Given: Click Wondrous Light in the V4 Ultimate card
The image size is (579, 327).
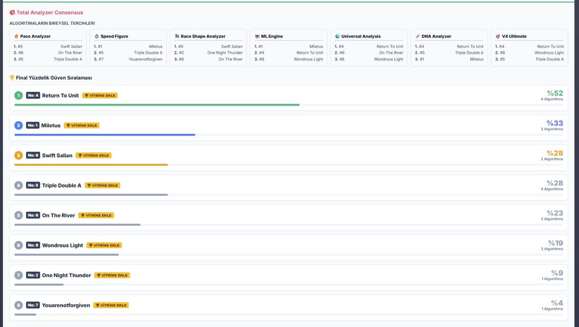Looking at the screenshot, I should [x=549, y=53].
